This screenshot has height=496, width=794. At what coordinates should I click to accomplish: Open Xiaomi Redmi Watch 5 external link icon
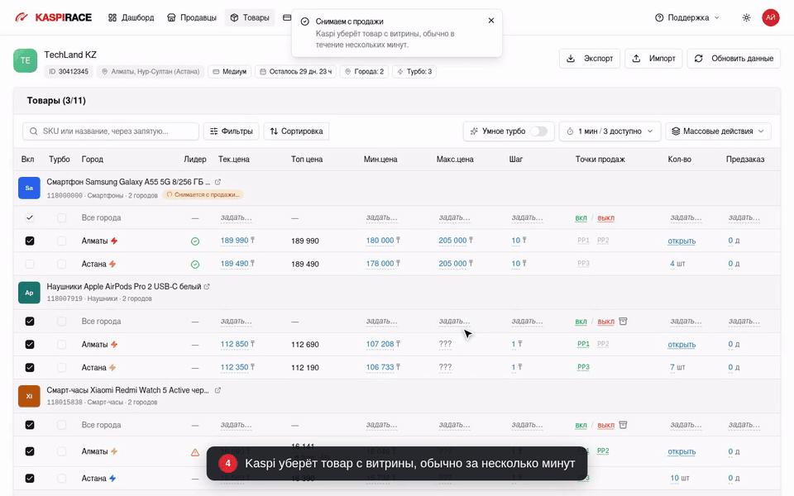click(x=218, y=390)
